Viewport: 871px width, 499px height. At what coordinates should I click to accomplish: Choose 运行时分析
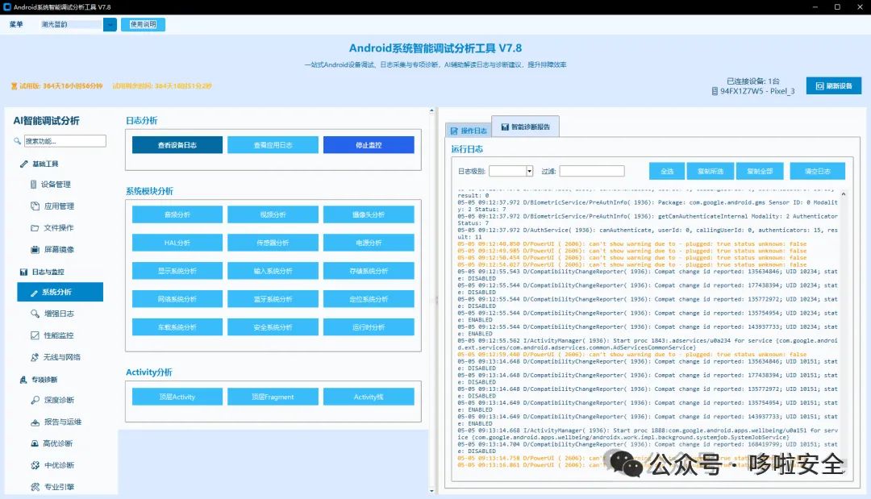[x=369, y=327]
